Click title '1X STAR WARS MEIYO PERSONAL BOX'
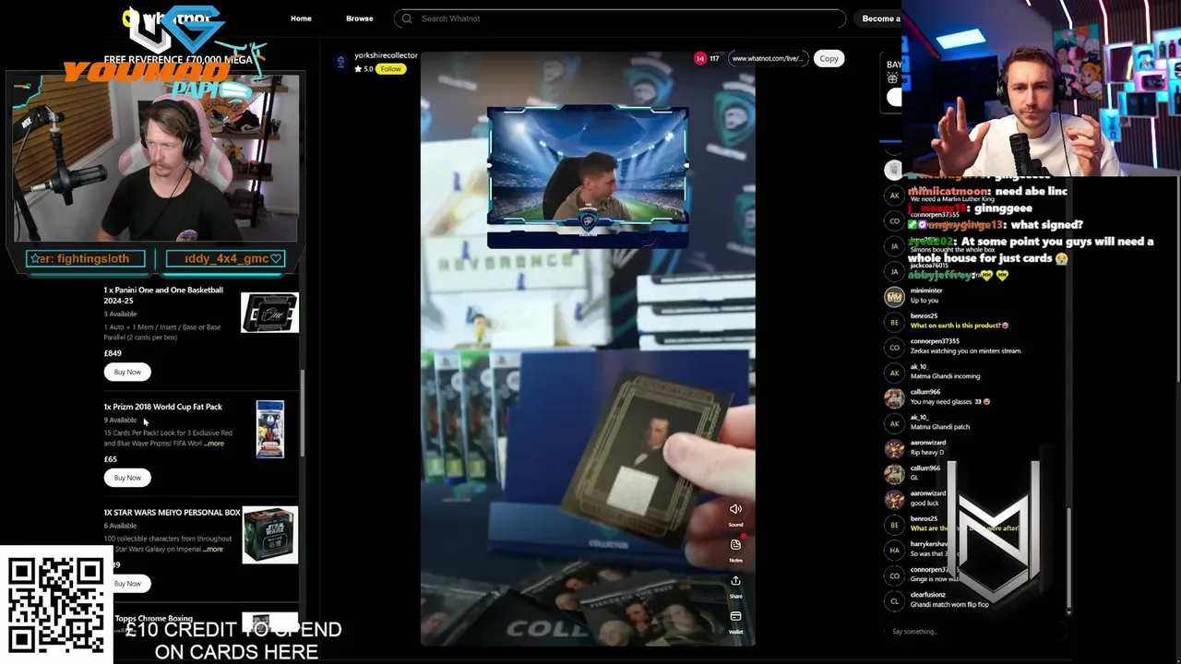Viewport: 1181px width, 664px height. click(172, 512)
